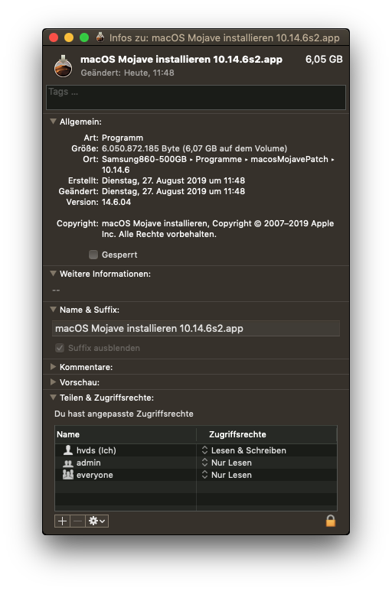Change hvds permission Lesen & Schreiben
Screen dimensions: 392x591
[x=244, y=450]
